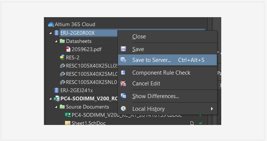Click the Show Differences icon
The image size is (267, 141).
point(123,96)
